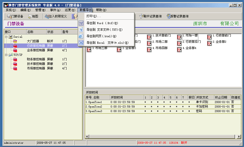Click the horizontal scrollbar track in 开放时间 table
The image size is (244, 147).
click(162, 136)
